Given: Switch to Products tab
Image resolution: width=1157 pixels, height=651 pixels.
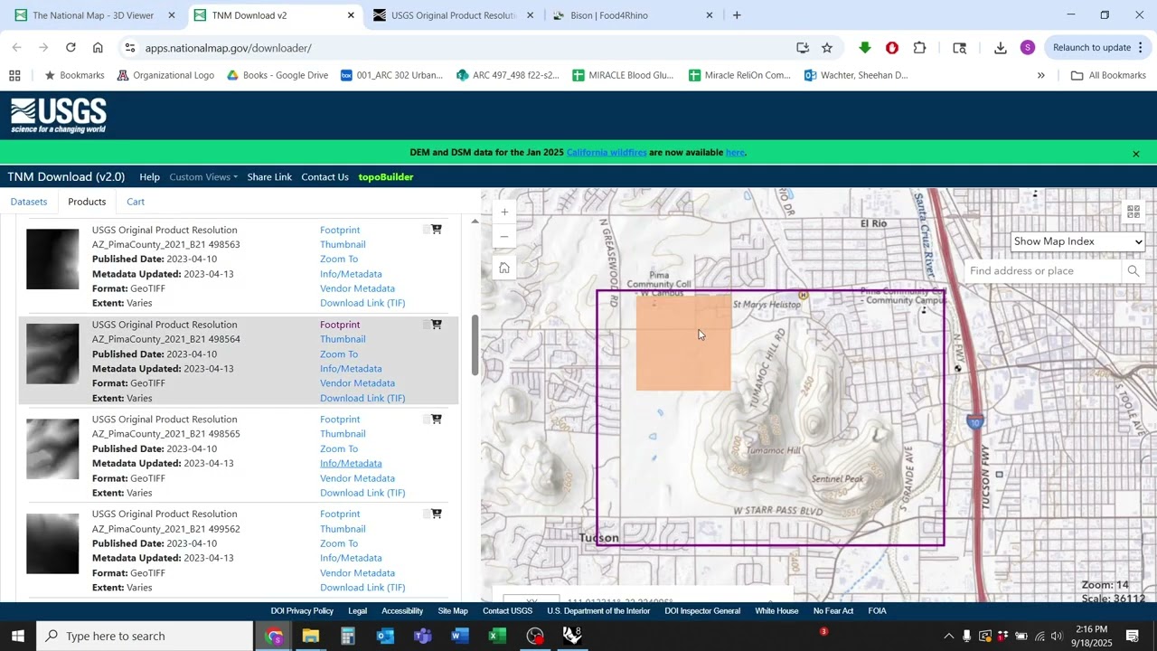Looking at the screenshot, I should point(87,202).
